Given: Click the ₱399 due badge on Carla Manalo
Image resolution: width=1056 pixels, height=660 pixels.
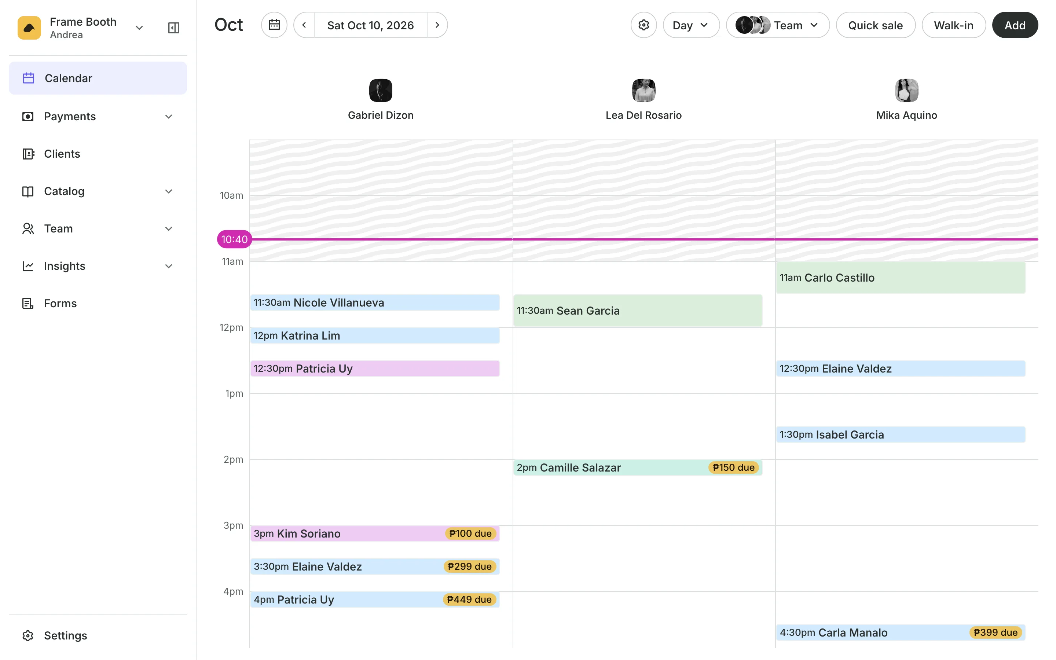Looking at the screenshot, I should pos(996,632).
